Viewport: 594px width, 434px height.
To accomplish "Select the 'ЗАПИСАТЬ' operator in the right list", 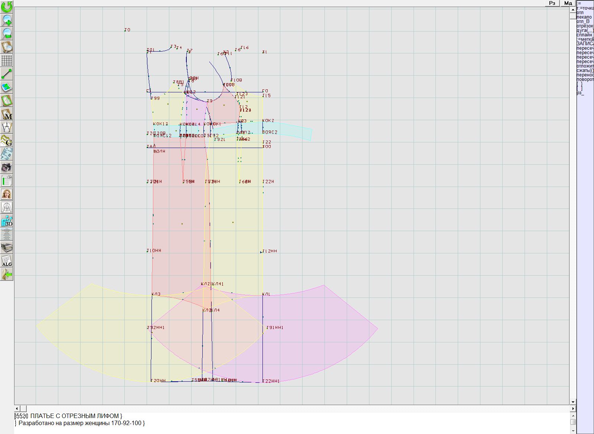I will (585, 44).
